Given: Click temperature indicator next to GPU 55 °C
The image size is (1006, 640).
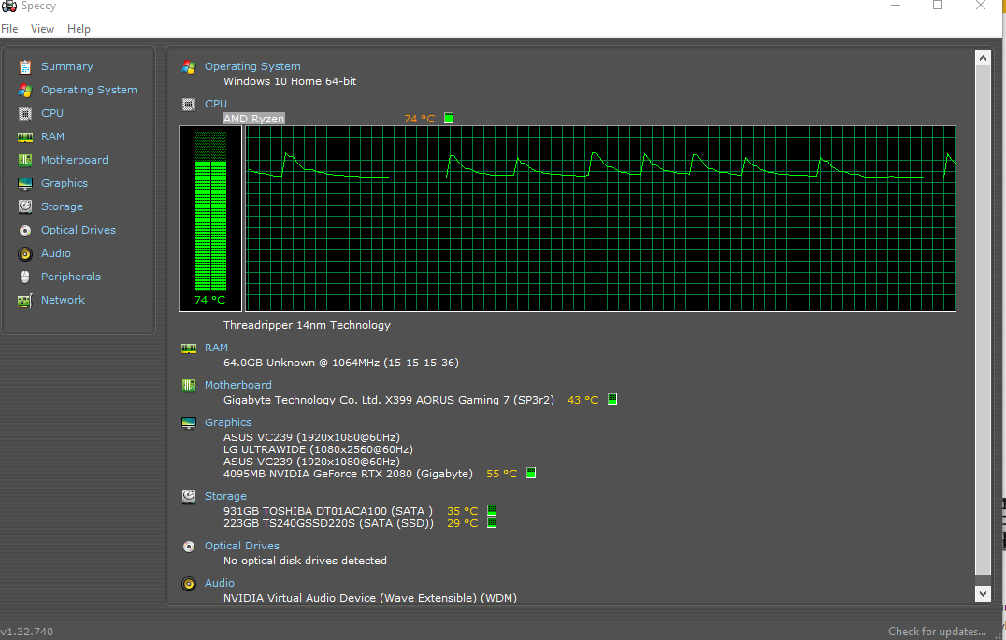Looking at the screenshot, I should point(531,474).
